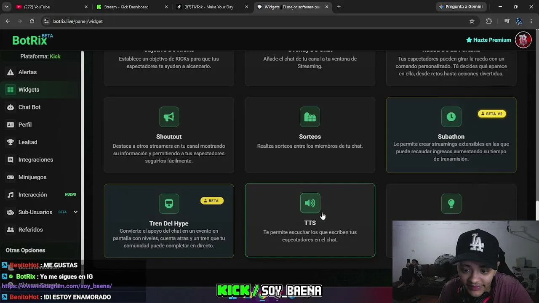Open the browser Extensions puzzle icon
The image size is (539, 303).
489,21
